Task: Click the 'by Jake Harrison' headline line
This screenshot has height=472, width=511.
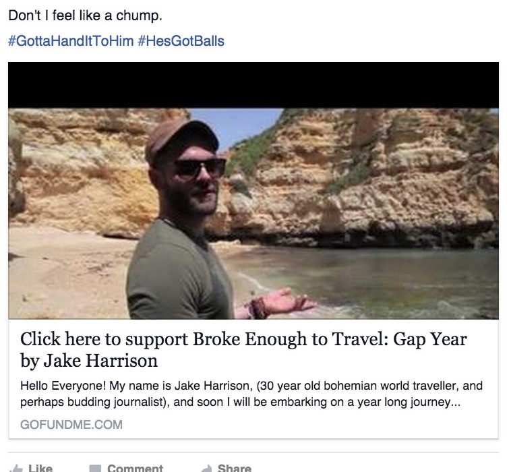Action: (88, 361)
